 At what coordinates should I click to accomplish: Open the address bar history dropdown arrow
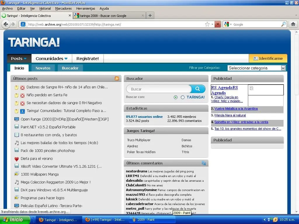213,24
